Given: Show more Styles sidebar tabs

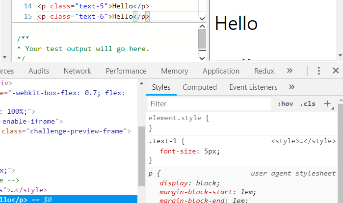Looking at the screenshot, I should 291,87.
